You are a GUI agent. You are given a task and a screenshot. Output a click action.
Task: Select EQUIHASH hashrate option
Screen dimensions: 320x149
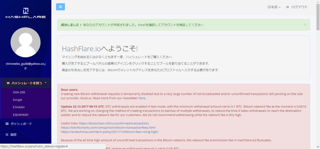point(20,115)
